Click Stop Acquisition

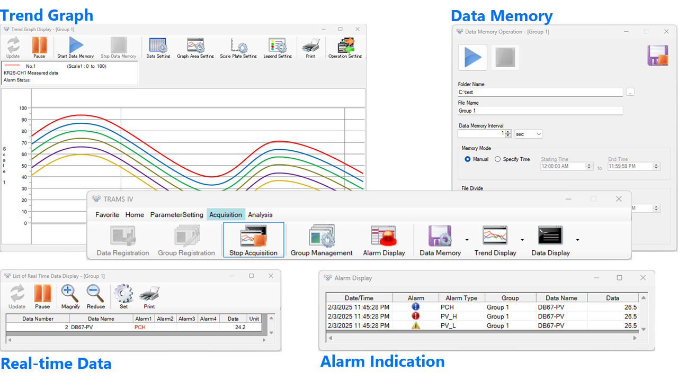pyautogui.click(x=254, y=240)
